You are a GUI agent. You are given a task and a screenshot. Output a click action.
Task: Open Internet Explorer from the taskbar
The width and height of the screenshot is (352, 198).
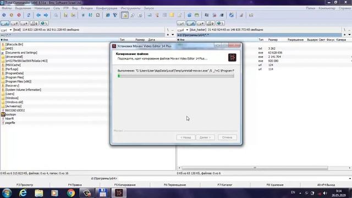tap(23, 193)
